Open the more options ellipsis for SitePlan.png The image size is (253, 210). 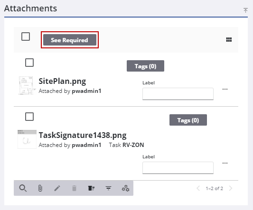coord(225,89)
